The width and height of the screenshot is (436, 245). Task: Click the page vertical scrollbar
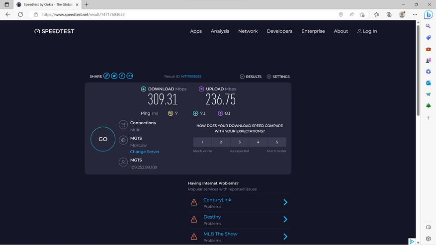click(x=418, y=70)
